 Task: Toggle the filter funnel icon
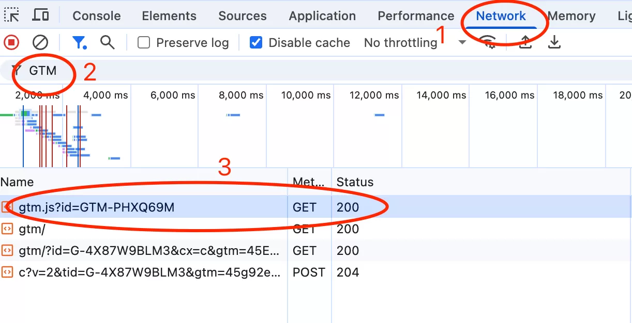click(x=79, y=42)
